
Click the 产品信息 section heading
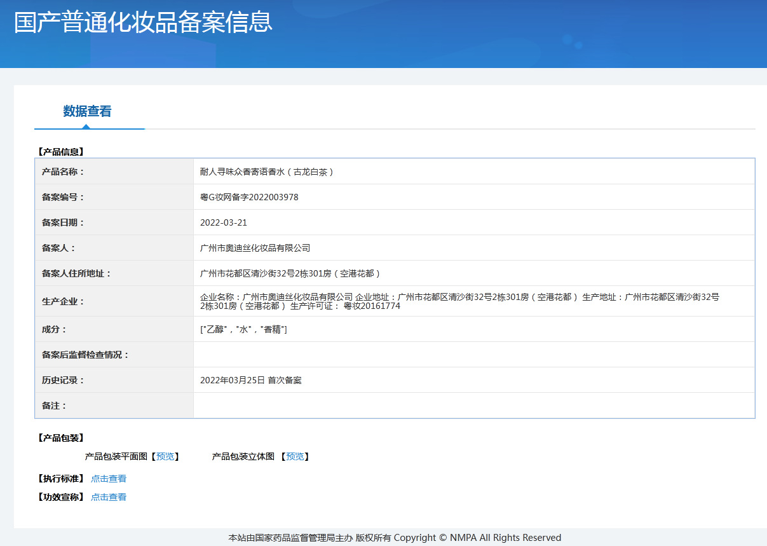[x=58, y=151]
